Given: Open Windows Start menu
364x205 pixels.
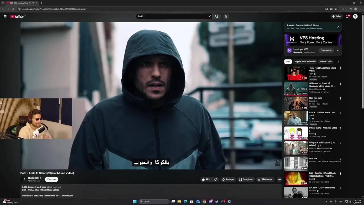Looking at the screenshot, I should (135, 202).
